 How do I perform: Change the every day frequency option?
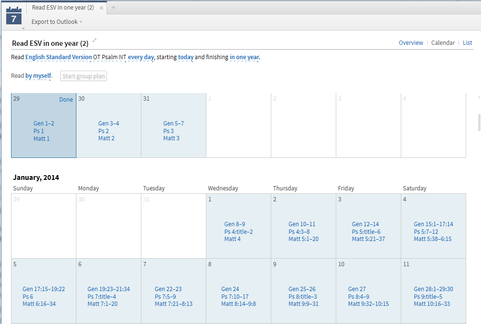(x=141, y=57)
